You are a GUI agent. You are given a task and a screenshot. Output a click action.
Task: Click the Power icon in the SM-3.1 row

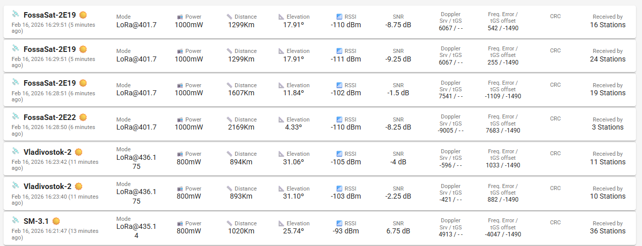(180, 223)
